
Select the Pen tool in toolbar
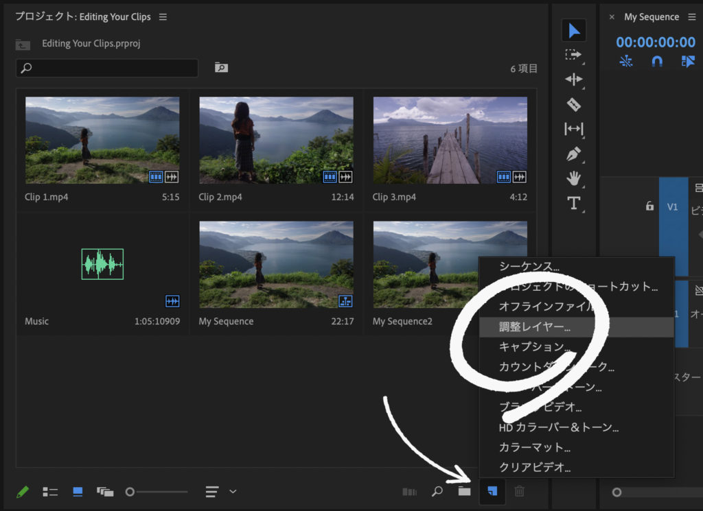tap(573, 154)
